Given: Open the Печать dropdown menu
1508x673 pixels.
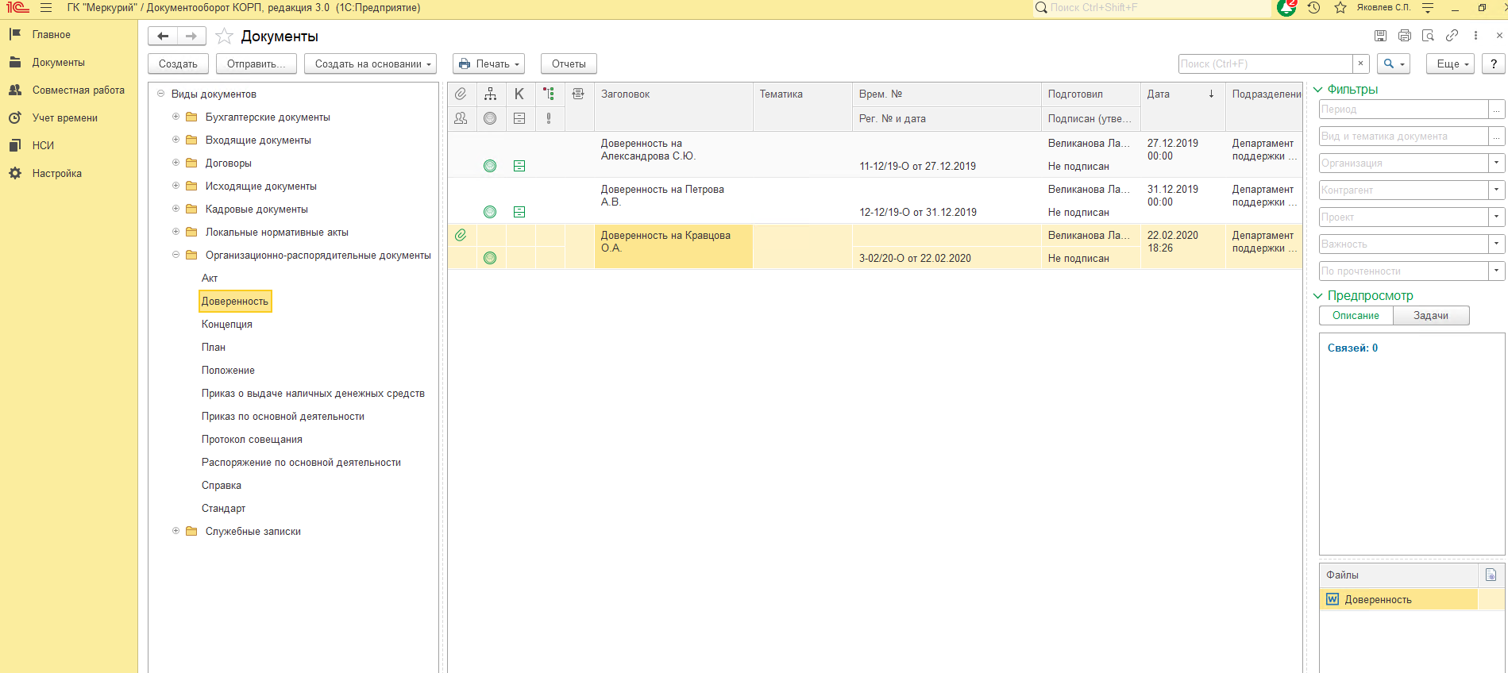Looking at the screenshot, I should tap(488, 64).
